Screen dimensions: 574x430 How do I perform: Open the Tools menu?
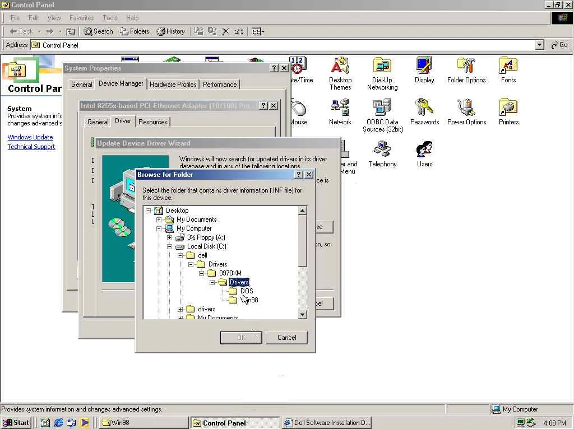click(x=110, y=18)
